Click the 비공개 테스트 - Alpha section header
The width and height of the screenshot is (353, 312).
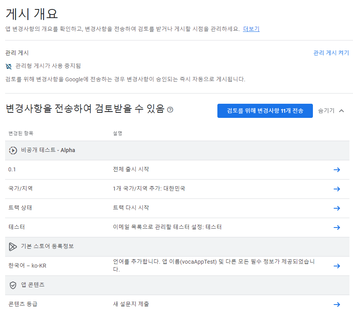(x=177, y=150)
